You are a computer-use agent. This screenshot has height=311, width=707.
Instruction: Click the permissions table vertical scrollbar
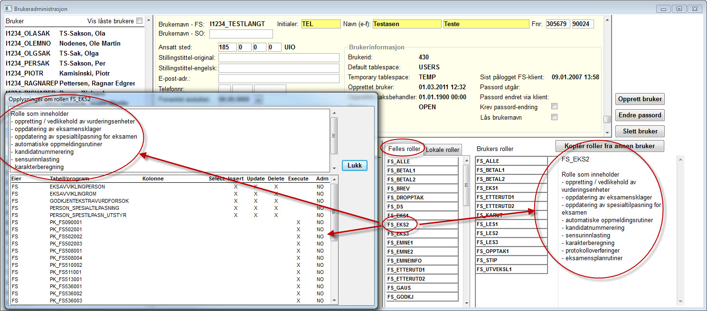coord(334,240)
